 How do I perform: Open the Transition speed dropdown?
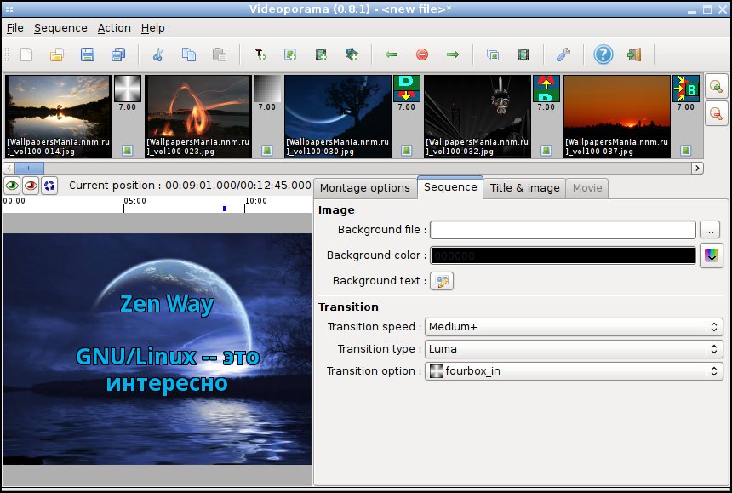point(574,327)
